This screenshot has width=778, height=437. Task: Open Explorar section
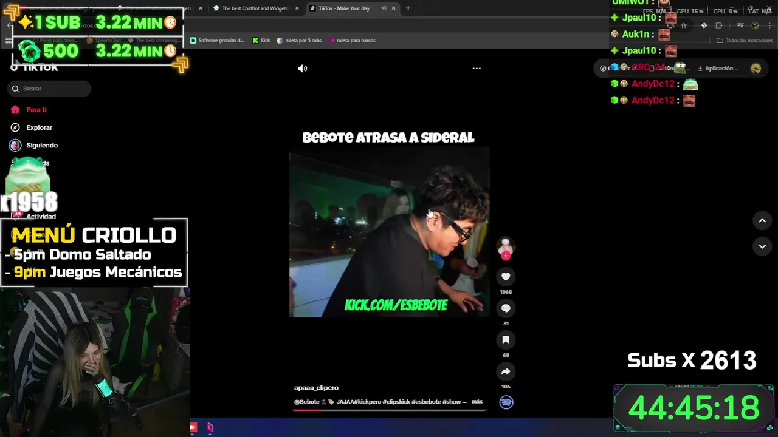click(x=40, y=127)
